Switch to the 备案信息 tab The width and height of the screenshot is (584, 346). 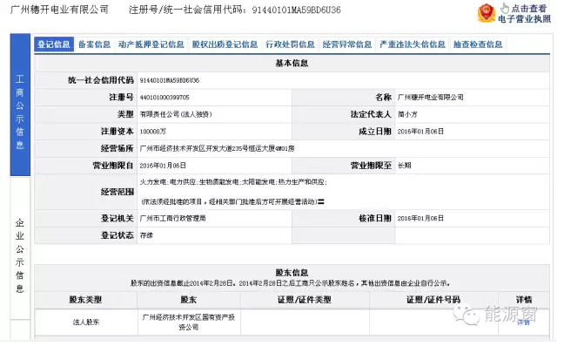(x=94, y=44)
